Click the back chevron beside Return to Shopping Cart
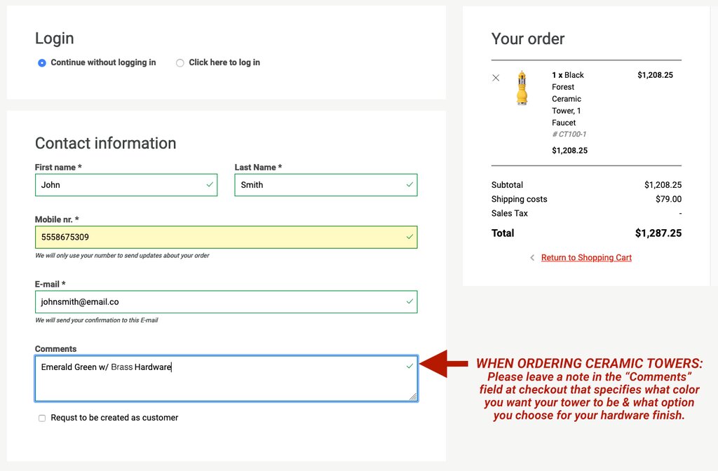718x471 pixels. point(532,258)
